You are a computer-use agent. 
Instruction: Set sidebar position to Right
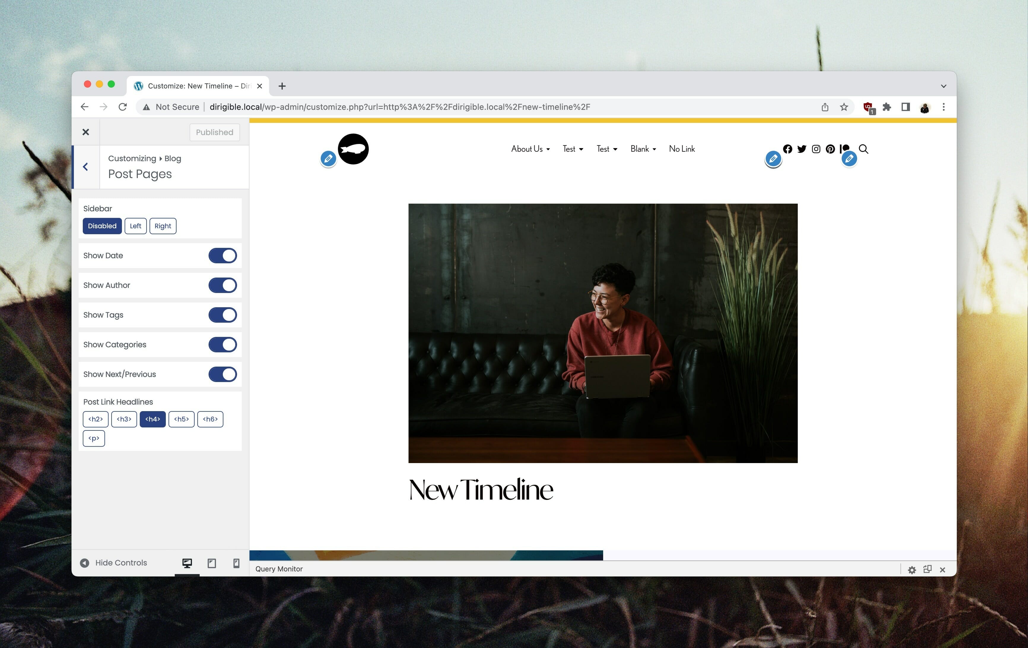coord(163,226)
